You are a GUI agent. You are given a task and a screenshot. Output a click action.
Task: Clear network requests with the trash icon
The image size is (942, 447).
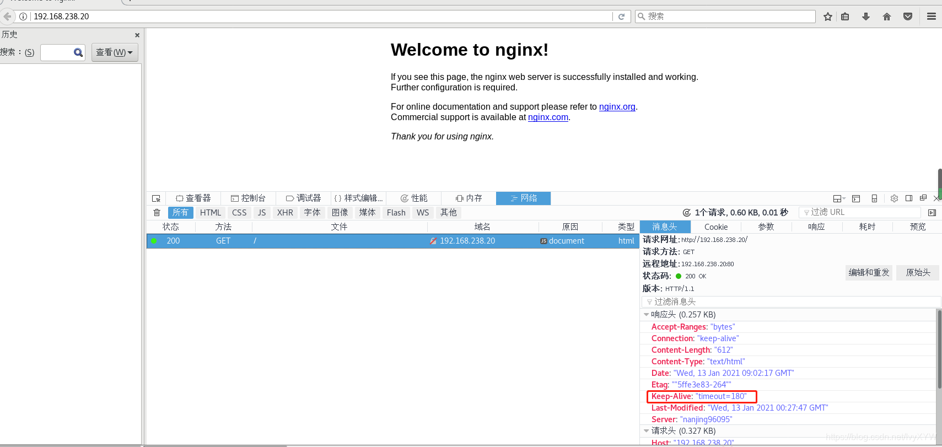tap(157, 213)
